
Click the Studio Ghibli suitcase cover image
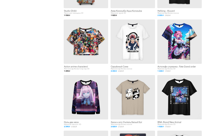(86, 4)
